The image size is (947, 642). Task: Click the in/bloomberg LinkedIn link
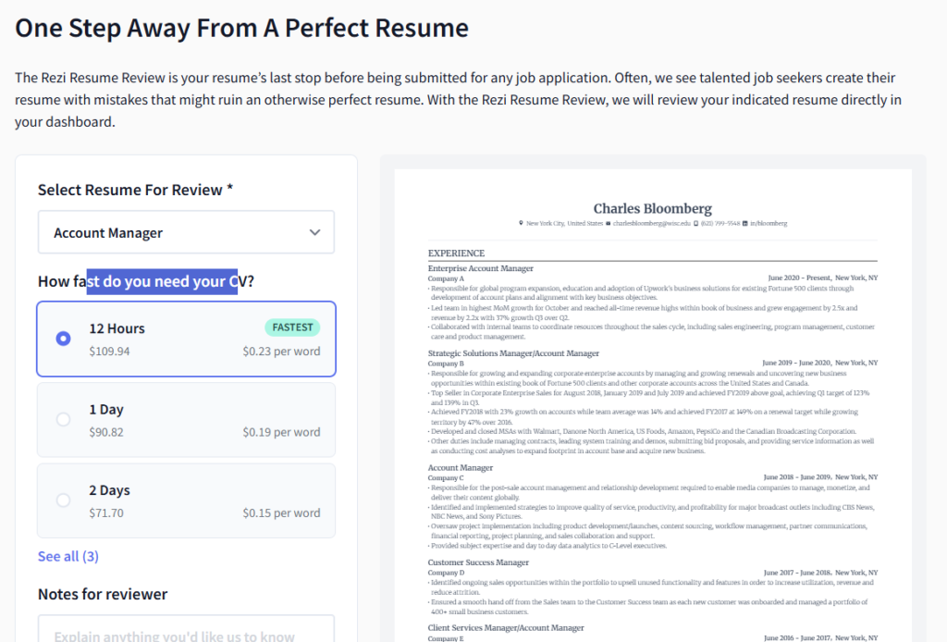click(x=769, y=223)
